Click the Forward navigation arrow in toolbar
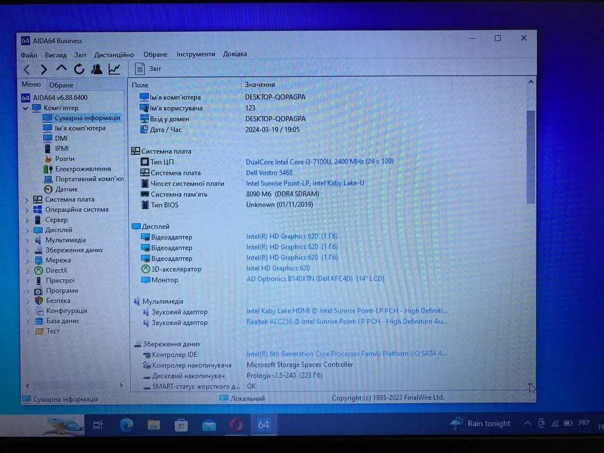The width and height of the screenshot is (604, 453). (44, 69)
